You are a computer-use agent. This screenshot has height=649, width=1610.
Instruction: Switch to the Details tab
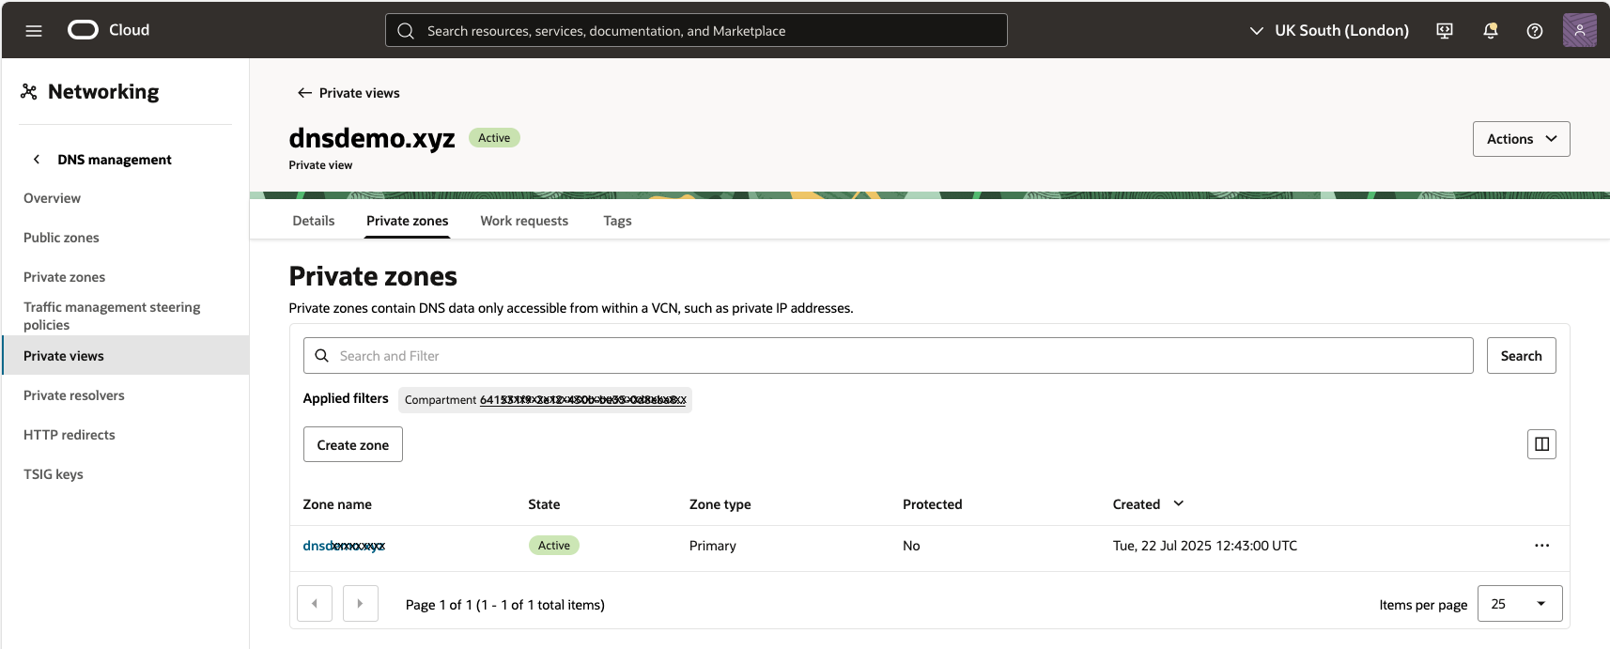click(313, 221)
